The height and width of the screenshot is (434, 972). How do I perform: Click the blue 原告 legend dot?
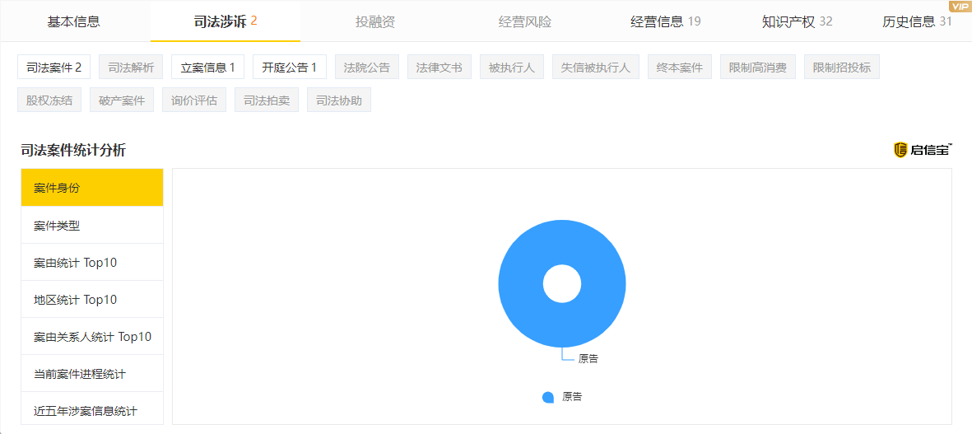tap(548, 397)
